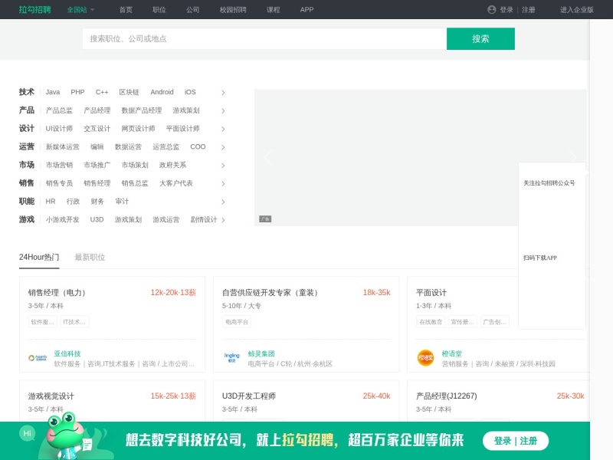This screenshot has height=460, width=613.
Task: Open 职位 in top navigation
Action: pos(159,10)
